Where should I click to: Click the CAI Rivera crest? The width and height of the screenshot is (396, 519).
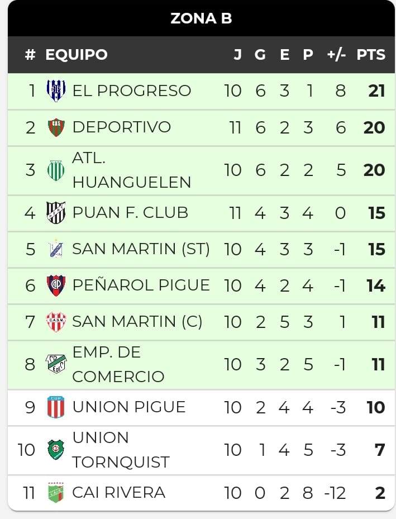click(56, 492)
